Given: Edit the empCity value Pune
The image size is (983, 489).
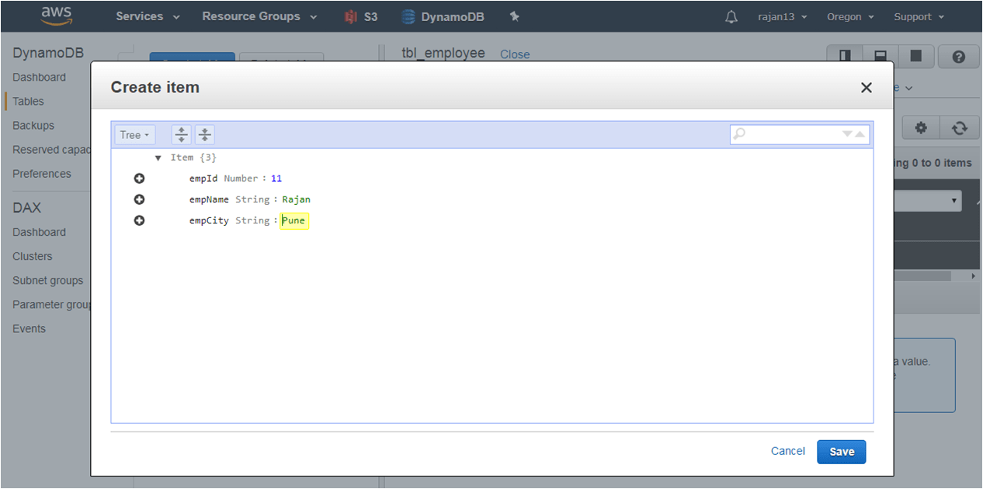Looking at the screenshot, I should click(294, 221).
